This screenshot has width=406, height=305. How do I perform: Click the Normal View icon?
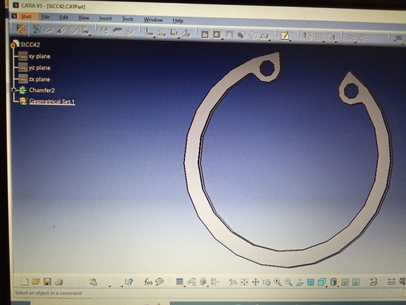coord(300,282)
